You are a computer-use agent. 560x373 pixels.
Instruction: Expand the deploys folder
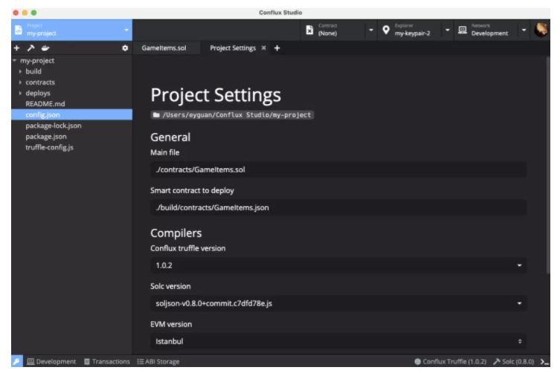[x=20, y=93]
